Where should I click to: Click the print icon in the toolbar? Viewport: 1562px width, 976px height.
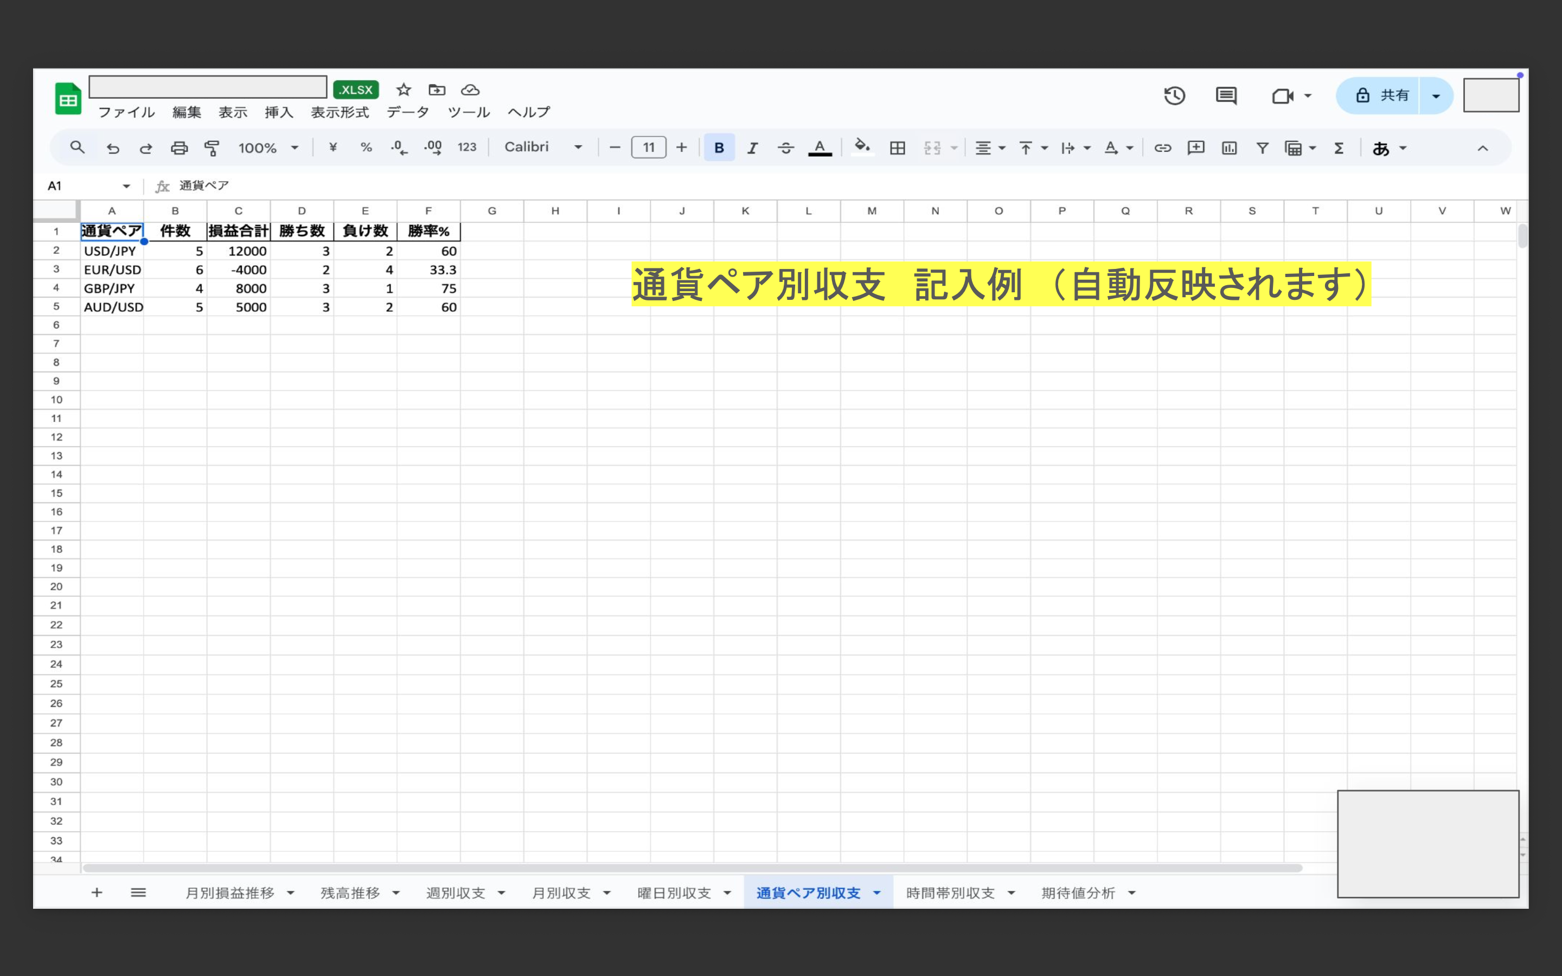coord(179,148)
